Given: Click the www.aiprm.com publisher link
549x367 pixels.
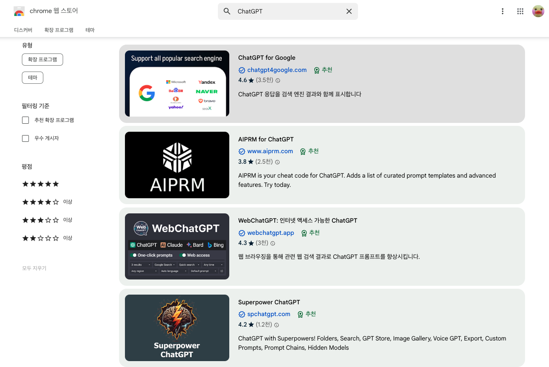Looking at the screenshot, I should (x=270, y=151).
